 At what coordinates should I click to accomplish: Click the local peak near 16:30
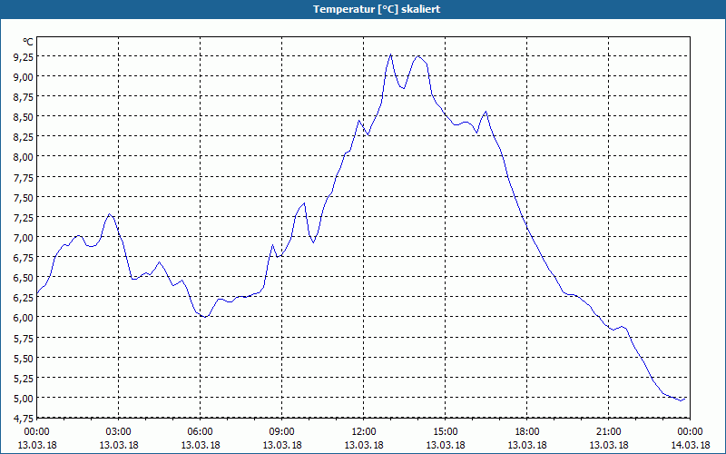486,111
